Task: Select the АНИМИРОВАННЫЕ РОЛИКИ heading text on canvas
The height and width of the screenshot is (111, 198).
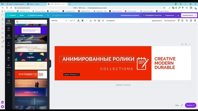Action: 97,59
